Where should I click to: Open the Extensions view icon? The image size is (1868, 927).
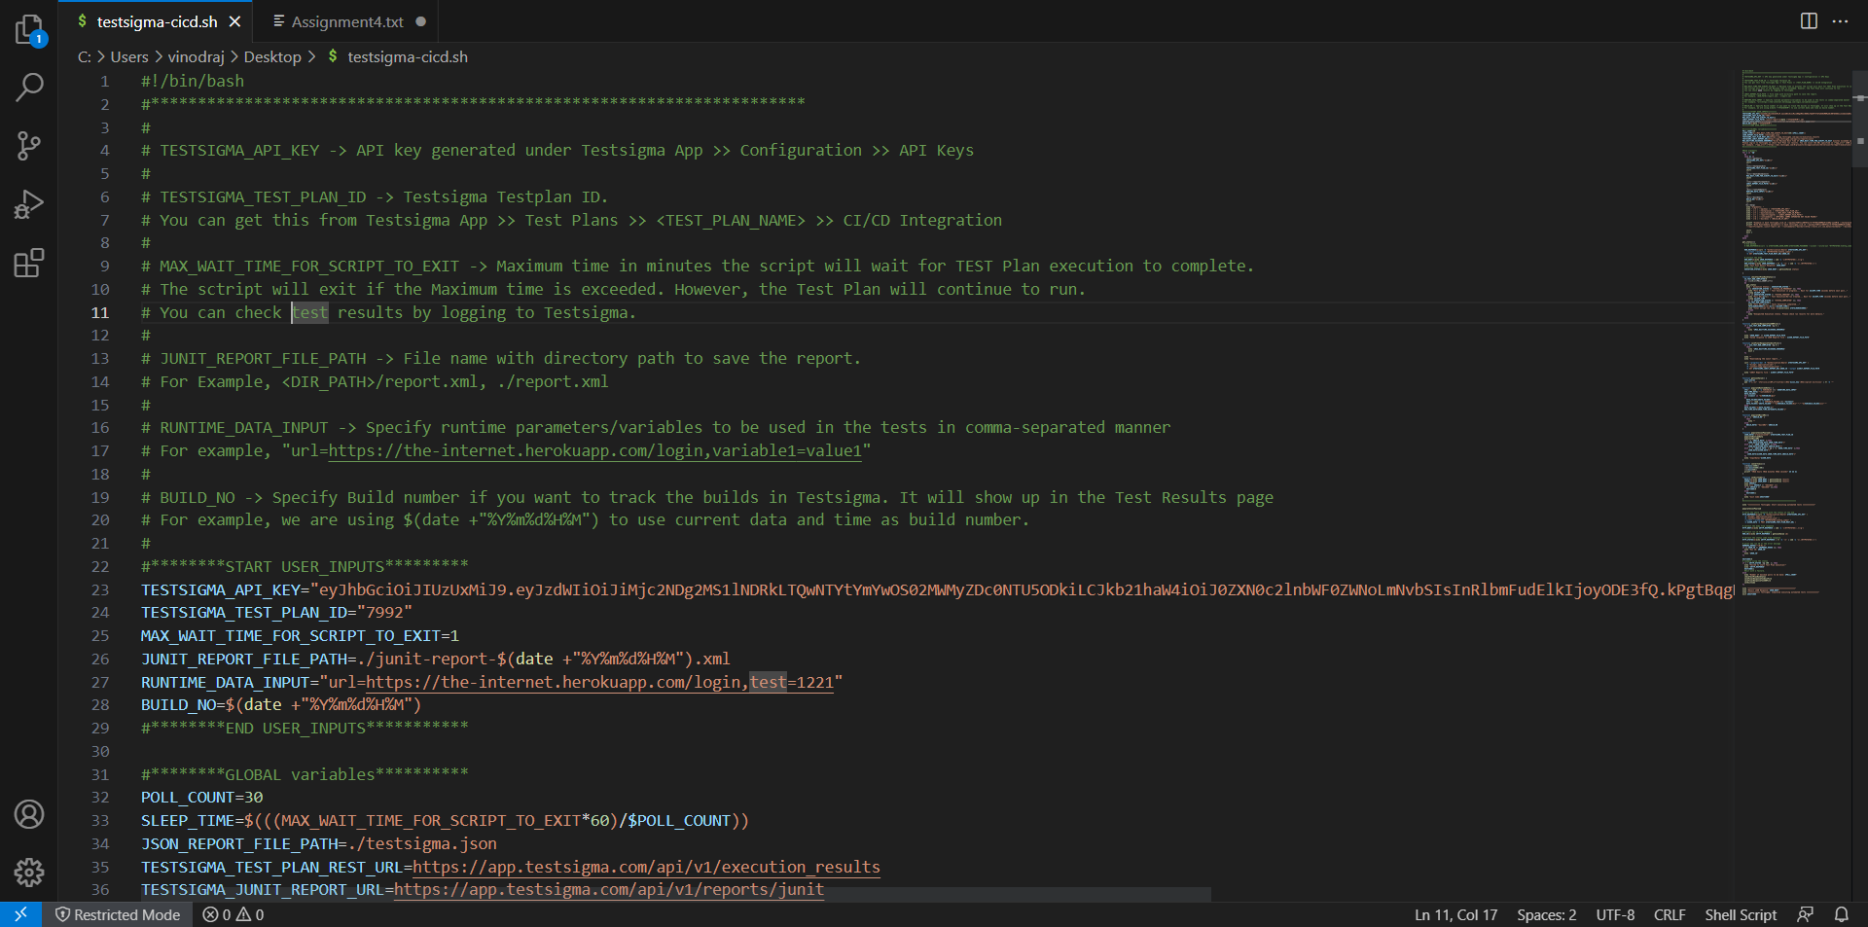pos(29,263)
